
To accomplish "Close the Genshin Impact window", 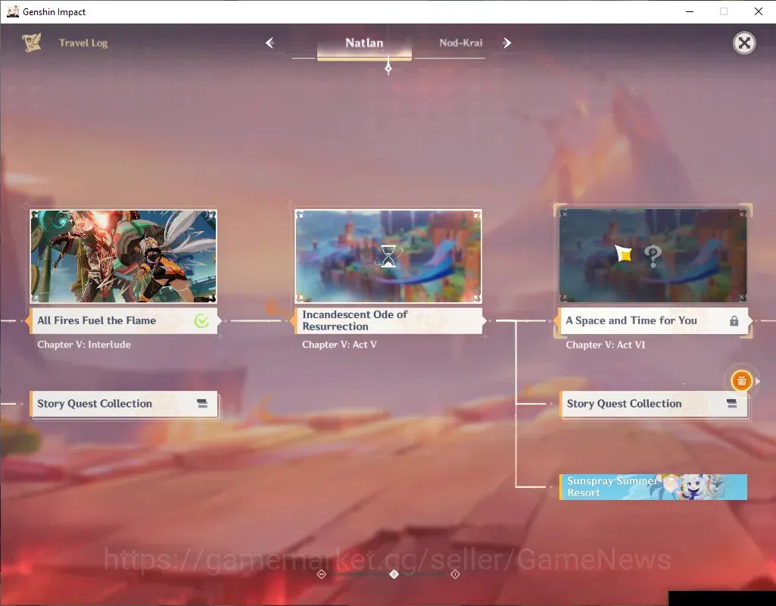I will coord(758,11).
